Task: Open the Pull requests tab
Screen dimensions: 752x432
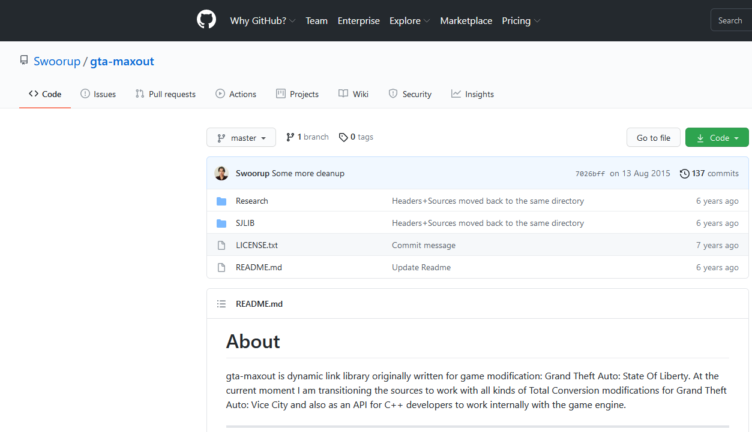Action: coord(166,94)
